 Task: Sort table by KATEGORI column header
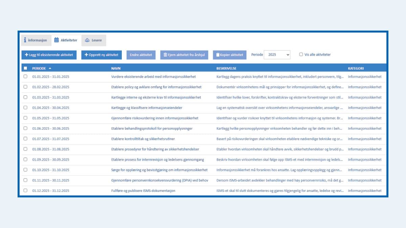(x=356, y=68)
